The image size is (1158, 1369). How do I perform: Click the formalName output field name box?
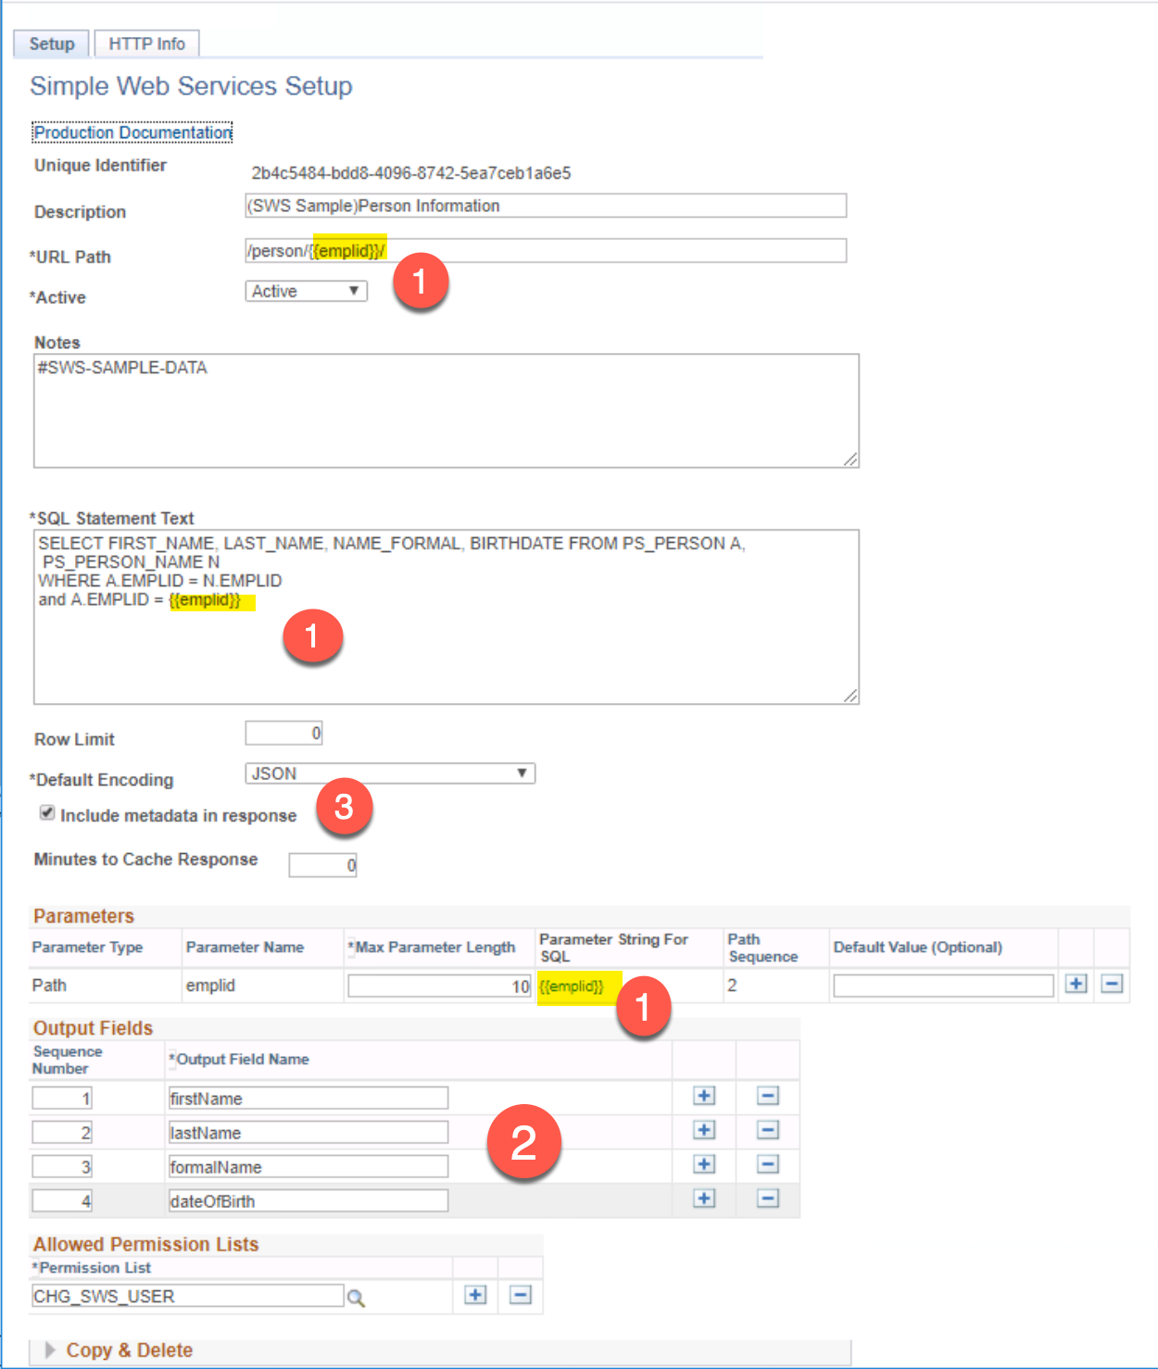[308, 1167]
